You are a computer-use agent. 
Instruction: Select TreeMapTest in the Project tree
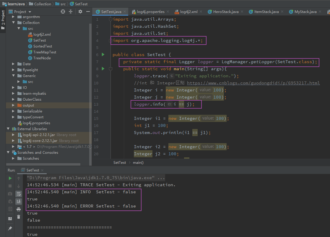[x=45, y=52]
